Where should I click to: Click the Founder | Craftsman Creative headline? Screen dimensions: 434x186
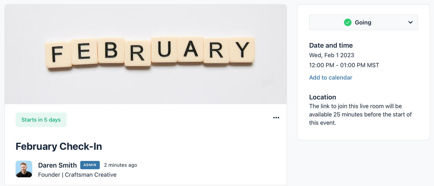pyautogui.click(x=77, y=175)
